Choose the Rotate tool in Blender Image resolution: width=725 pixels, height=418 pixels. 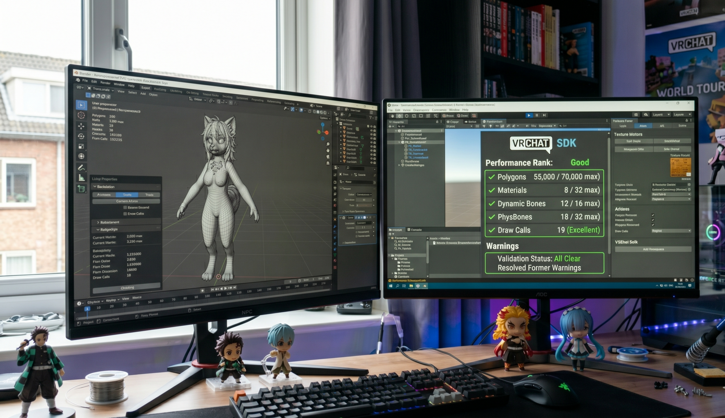(81, 136)
